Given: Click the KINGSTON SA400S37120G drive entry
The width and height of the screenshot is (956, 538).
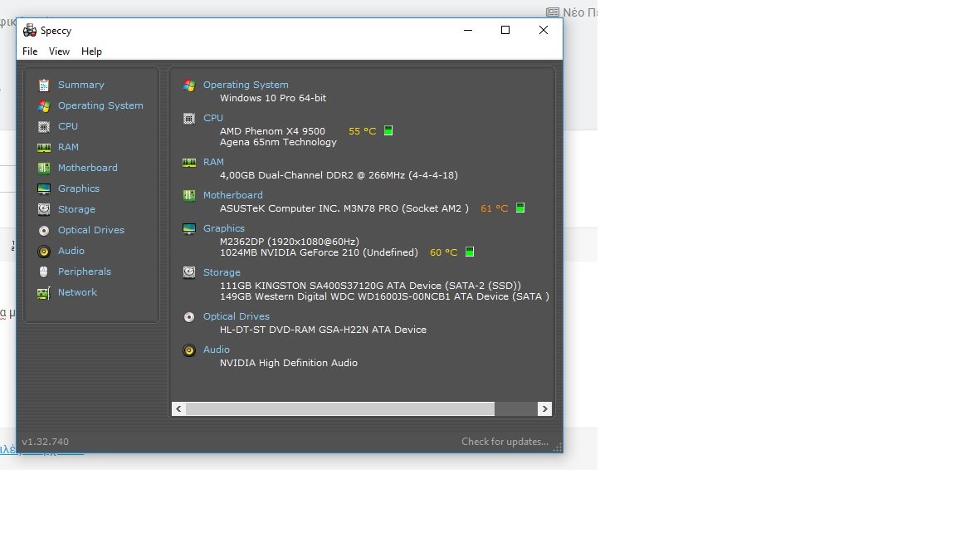Looking at the screenshot, I should tap(370, 286).
